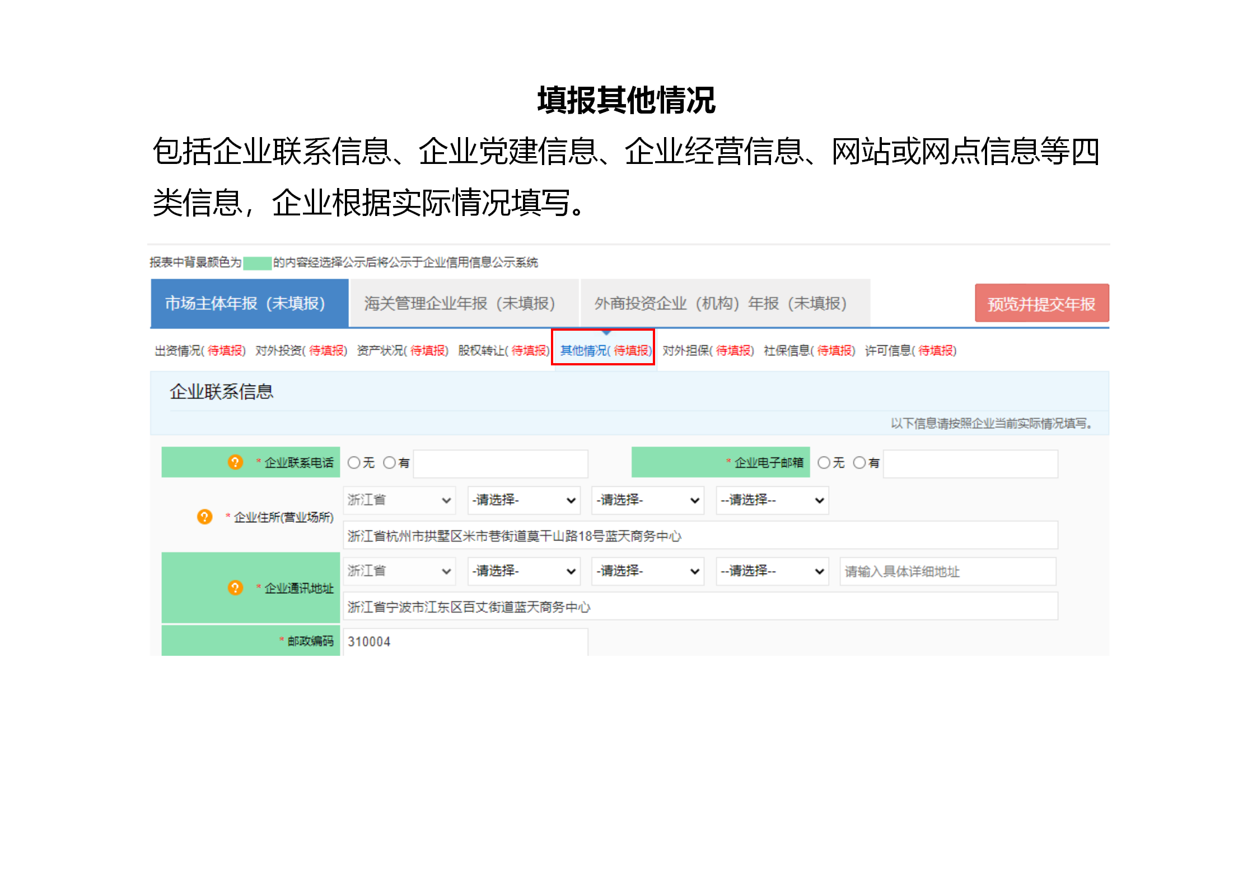Viewport: 1257px width, 888px height.
Task: Open the 浙江省 dropdown for 企业通讯地址
Action: [399, 571]
